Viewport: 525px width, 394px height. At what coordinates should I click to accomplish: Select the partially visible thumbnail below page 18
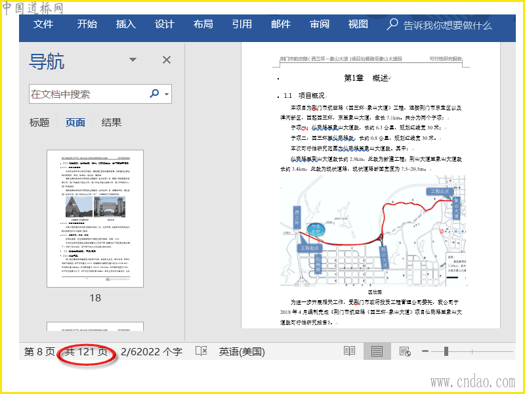(95, 326)
